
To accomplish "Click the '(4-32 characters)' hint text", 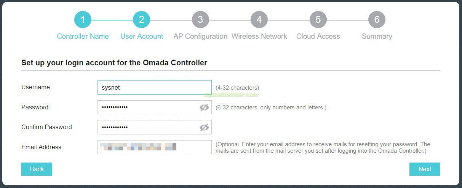I will coord(237,88).
